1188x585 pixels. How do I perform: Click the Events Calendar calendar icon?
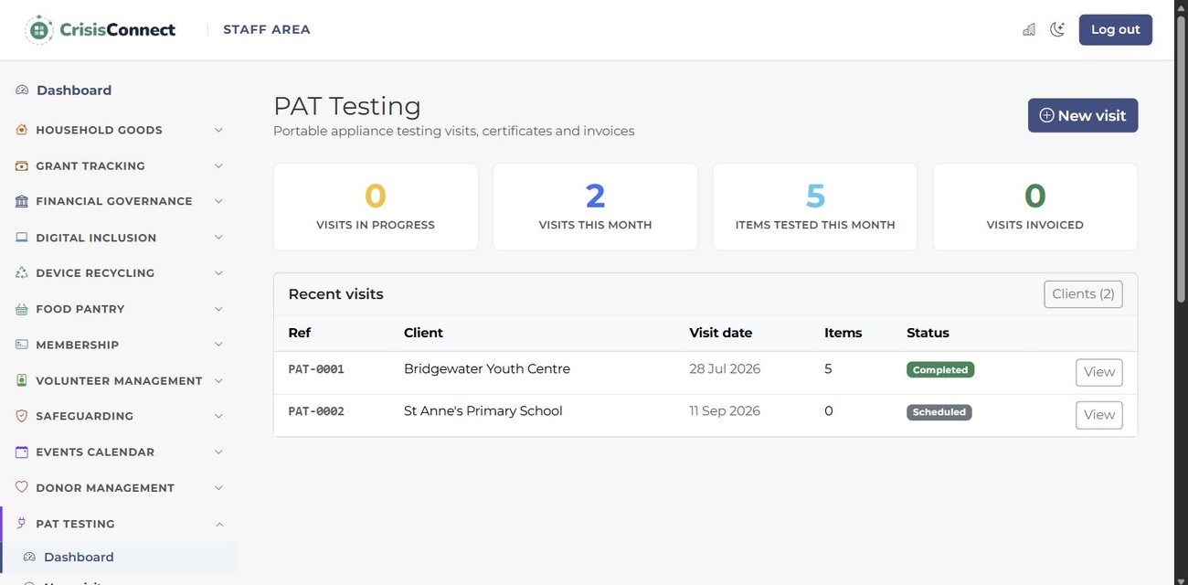(22, 452)
